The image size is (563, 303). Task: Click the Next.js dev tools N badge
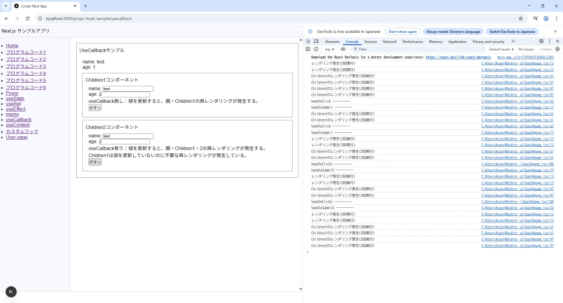point(11,292)
